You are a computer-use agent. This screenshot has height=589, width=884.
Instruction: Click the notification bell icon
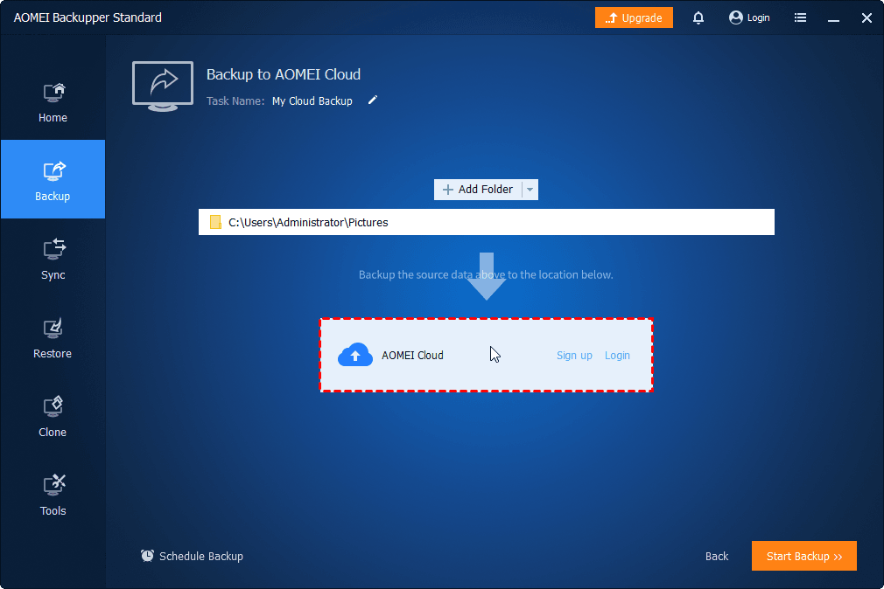pyautogui.click(x=698, y=17)
